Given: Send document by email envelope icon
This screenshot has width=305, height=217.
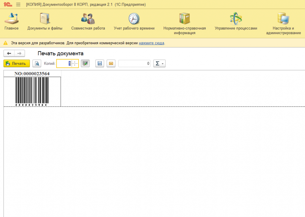Looking at the screenshot, I should point(111,64).
